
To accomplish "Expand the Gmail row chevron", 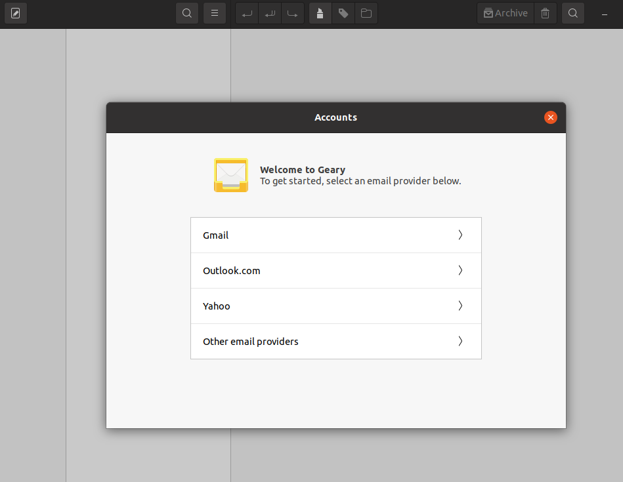I will [460, 235].
